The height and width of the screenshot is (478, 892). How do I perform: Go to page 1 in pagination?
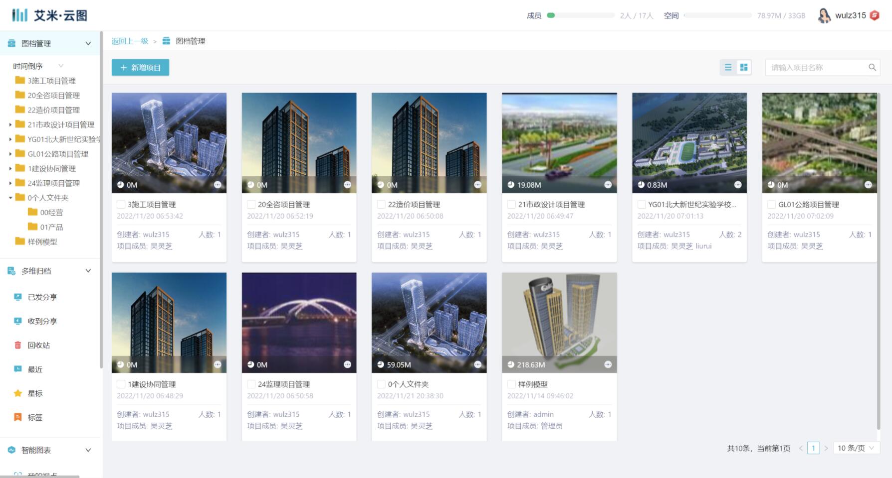[813, 448]
